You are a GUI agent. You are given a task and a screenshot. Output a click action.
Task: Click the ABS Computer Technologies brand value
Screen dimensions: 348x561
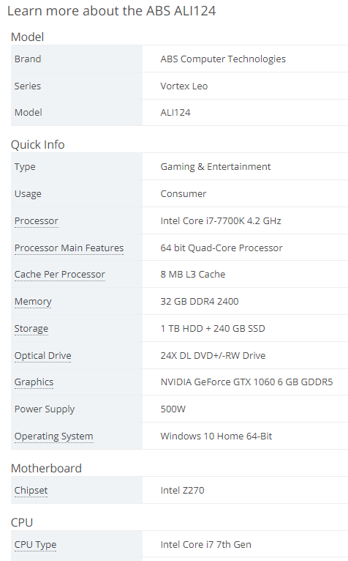click(x=223, y=59)
